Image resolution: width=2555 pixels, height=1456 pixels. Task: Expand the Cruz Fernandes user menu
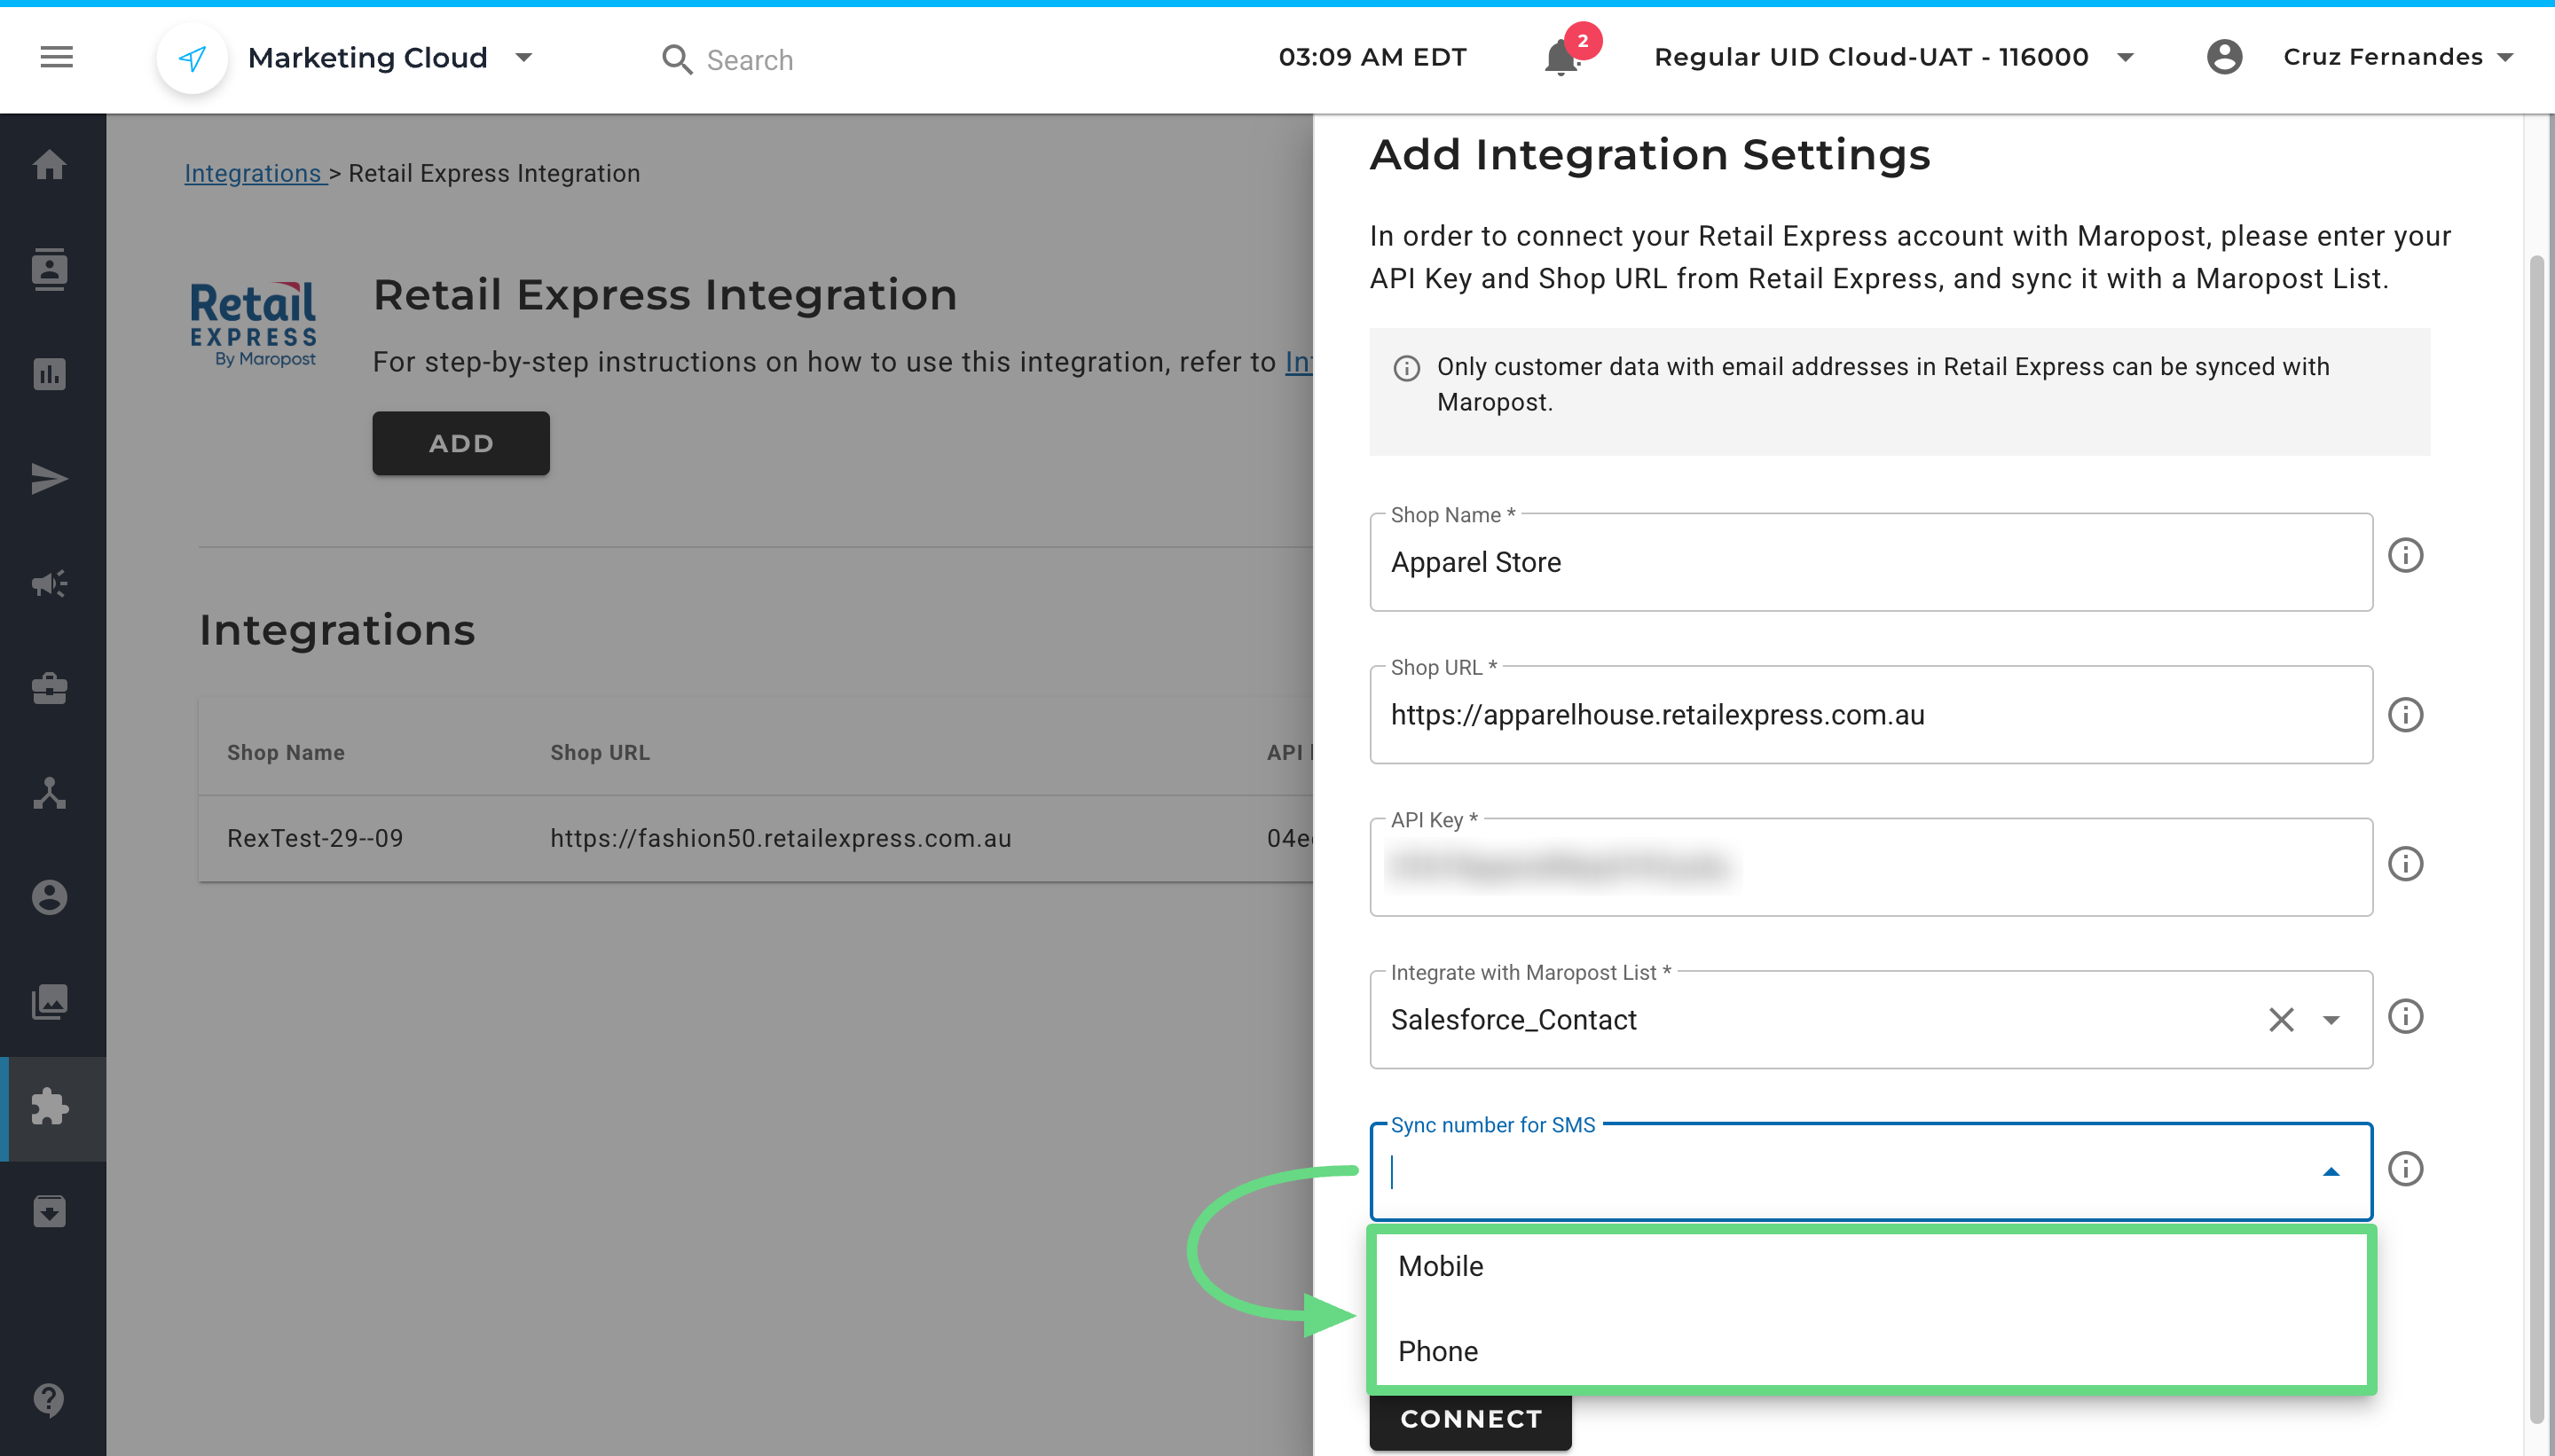coord(2505,58)
